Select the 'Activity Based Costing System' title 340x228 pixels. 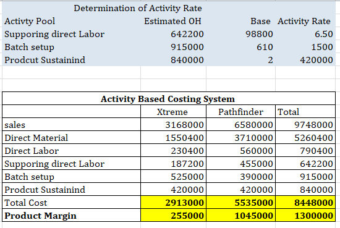(168, 99)
